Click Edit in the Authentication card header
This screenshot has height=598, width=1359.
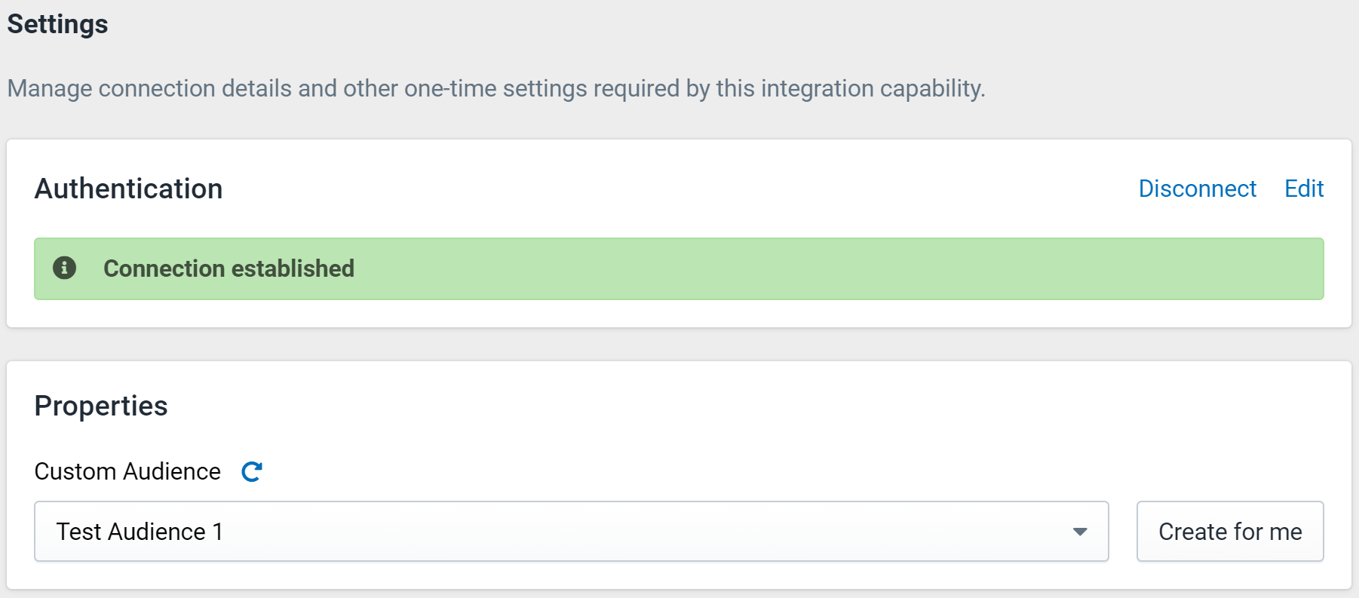tap(1304, 189)
